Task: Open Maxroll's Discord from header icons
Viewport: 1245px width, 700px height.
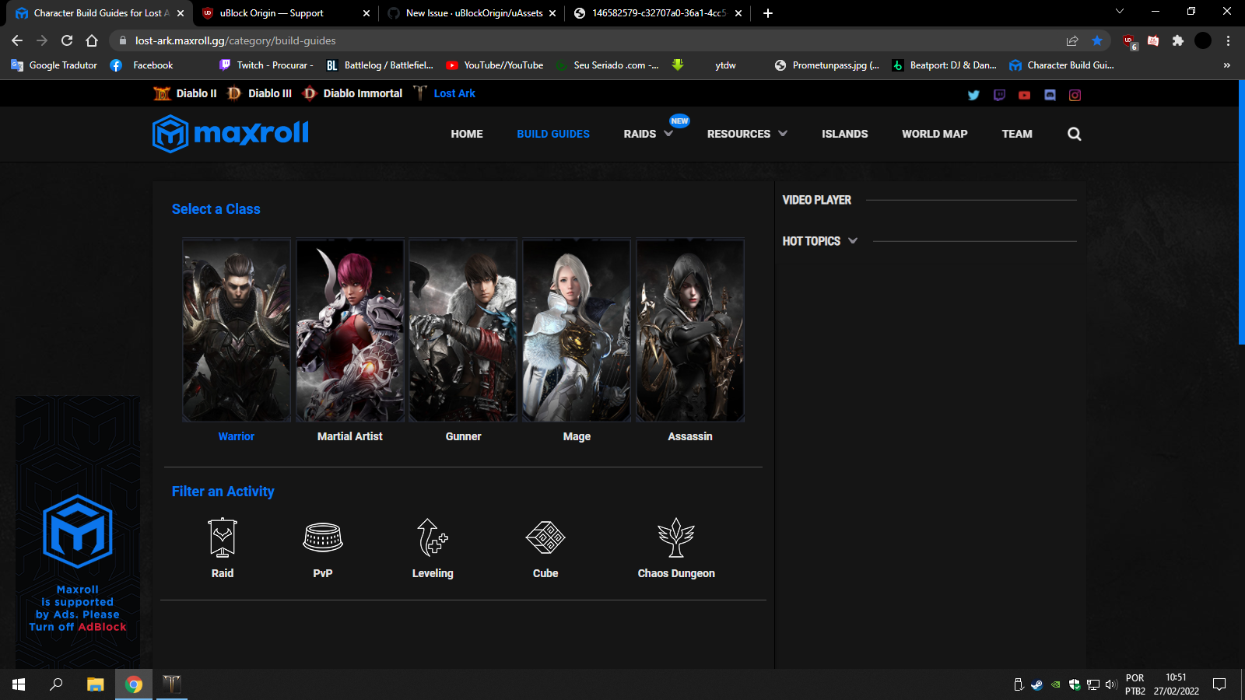Action: pos(1050,95)
